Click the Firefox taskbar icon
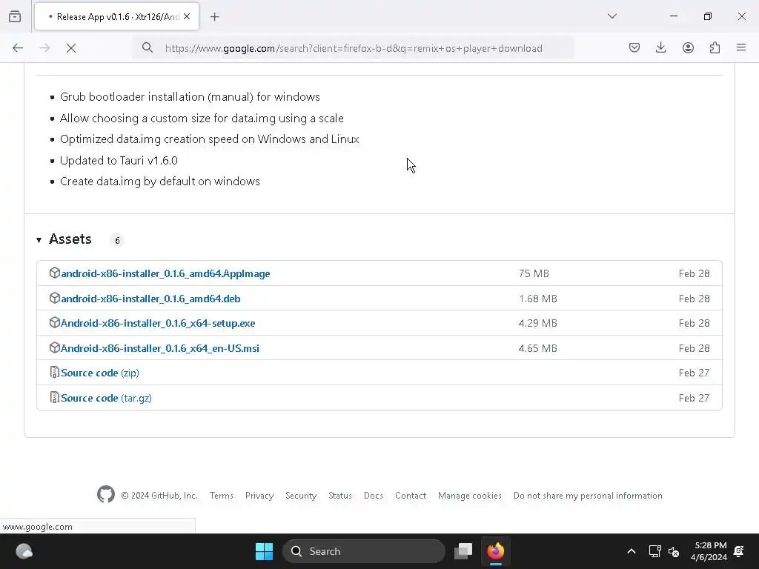 (495, 551)
